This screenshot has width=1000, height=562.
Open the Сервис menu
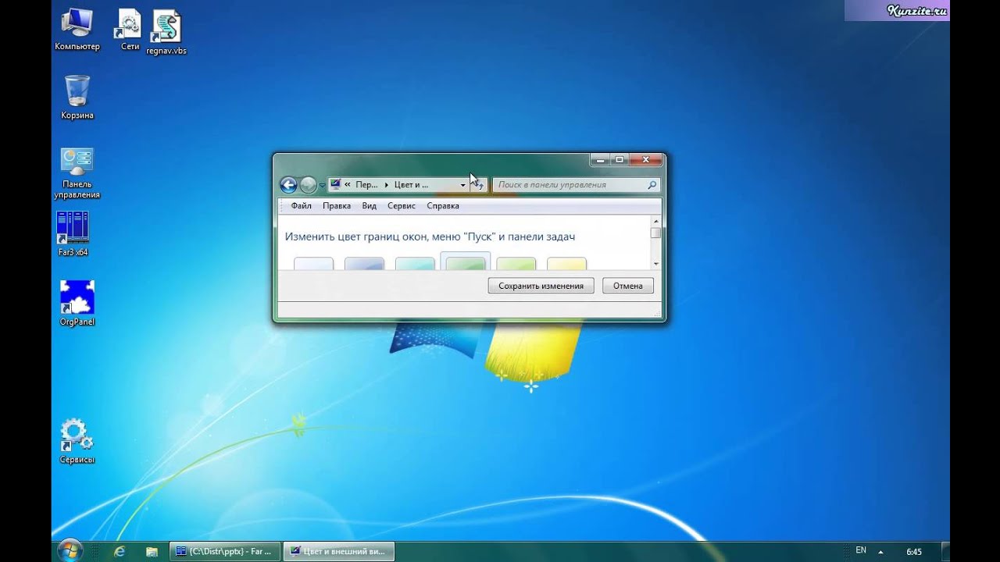click(x=402, y=206)
